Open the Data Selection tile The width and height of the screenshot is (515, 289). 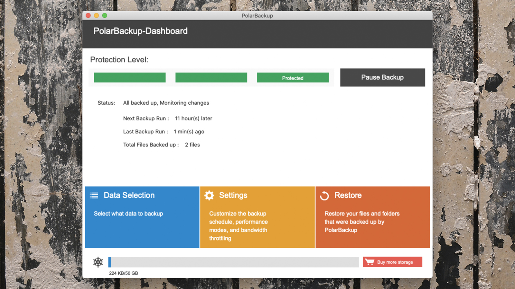[142, 217]
